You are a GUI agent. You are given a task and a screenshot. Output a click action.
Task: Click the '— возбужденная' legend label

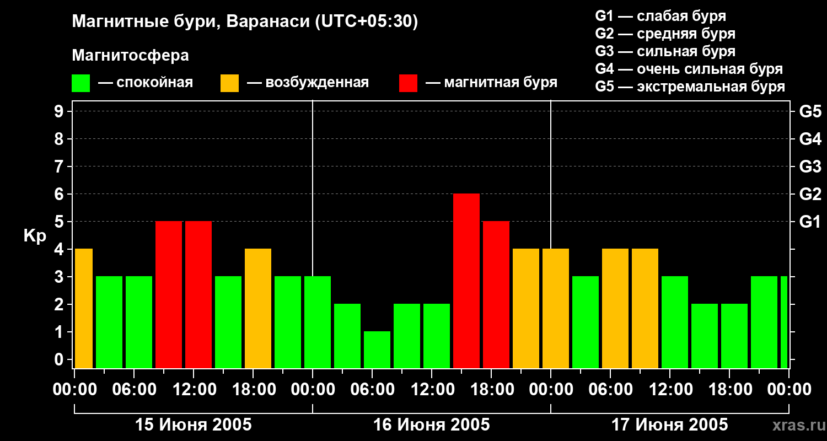(x=308, y=83)
